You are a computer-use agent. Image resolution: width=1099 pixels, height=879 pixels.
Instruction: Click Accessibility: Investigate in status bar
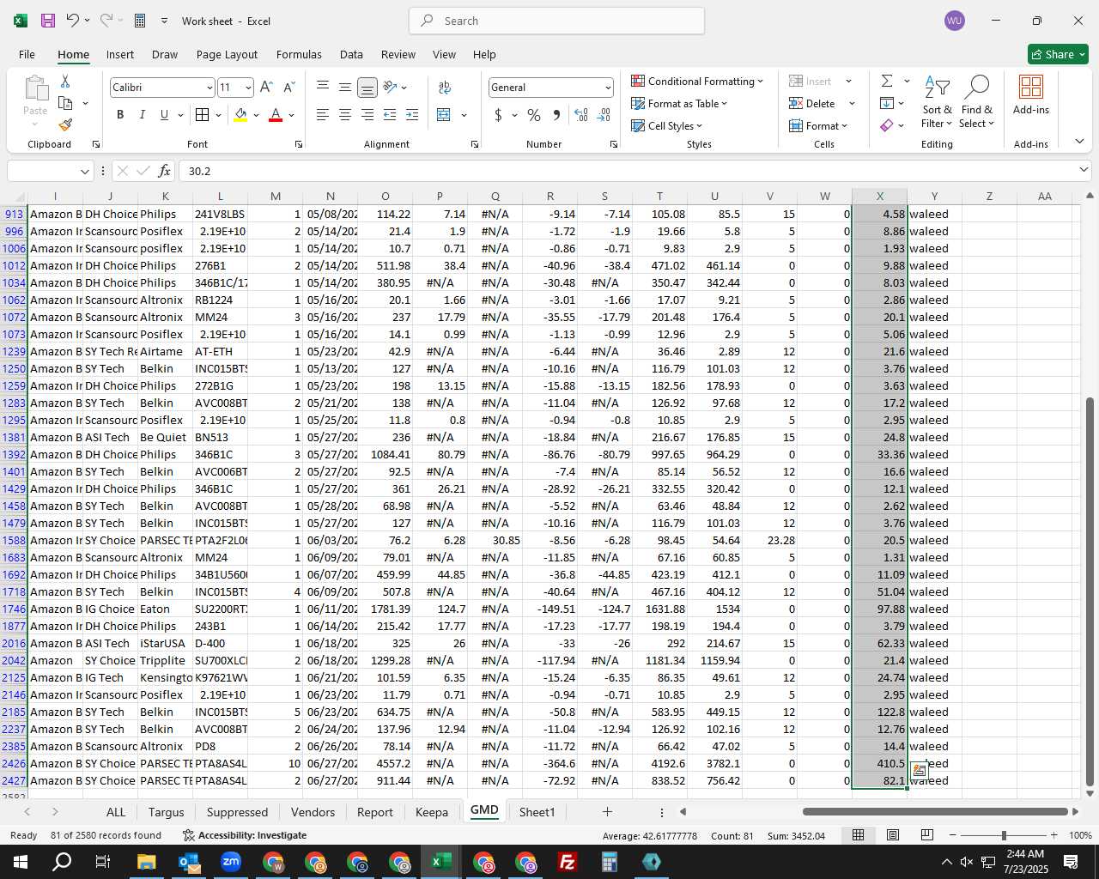click(245, 835)
